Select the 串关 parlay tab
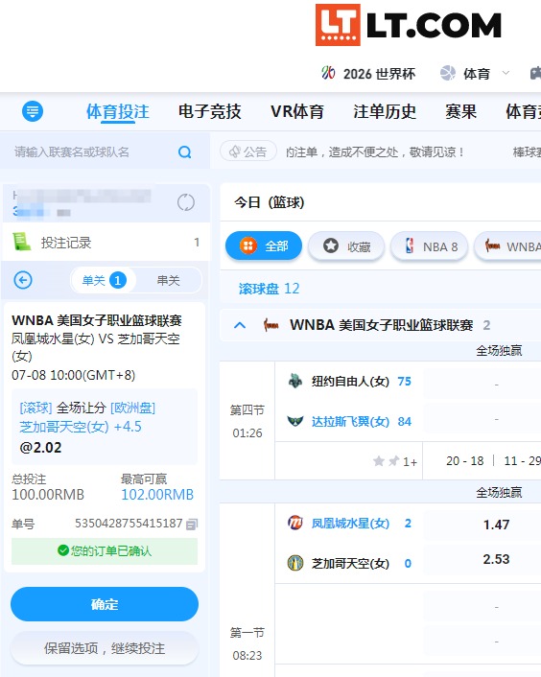This screenshot has height=677, width=541. [x=168, y=281]
